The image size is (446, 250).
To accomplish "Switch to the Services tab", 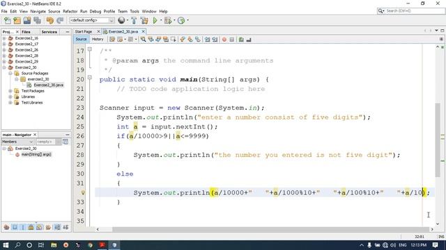I will (49, 32).
